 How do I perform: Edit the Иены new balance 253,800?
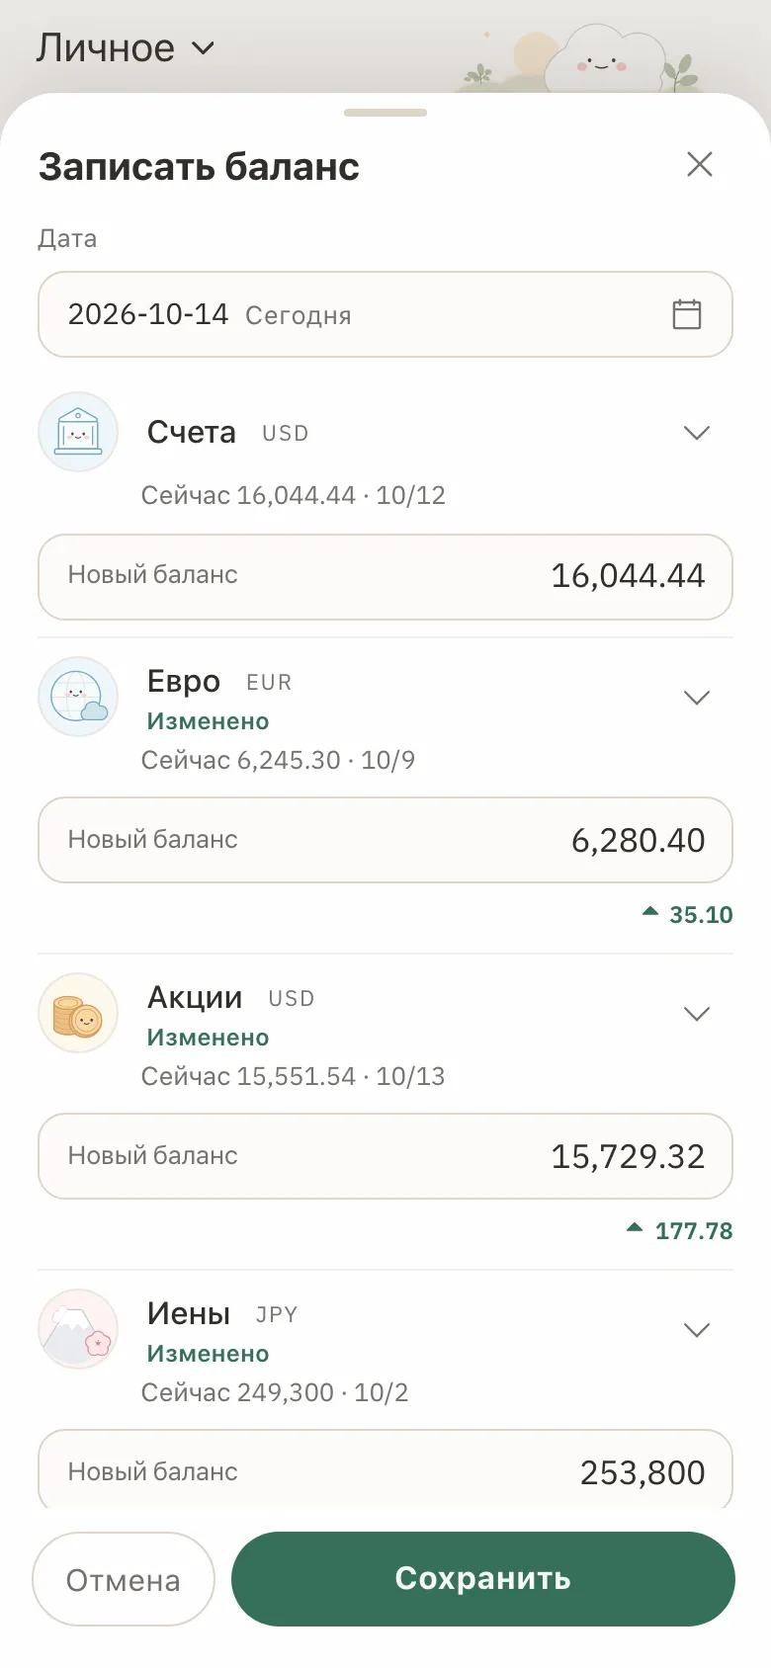coord(385,1470)
